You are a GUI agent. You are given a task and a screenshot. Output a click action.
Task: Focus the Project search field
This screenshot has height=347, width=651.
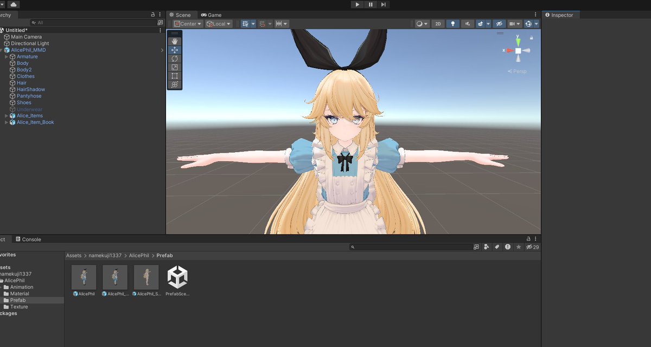point(411,247)
